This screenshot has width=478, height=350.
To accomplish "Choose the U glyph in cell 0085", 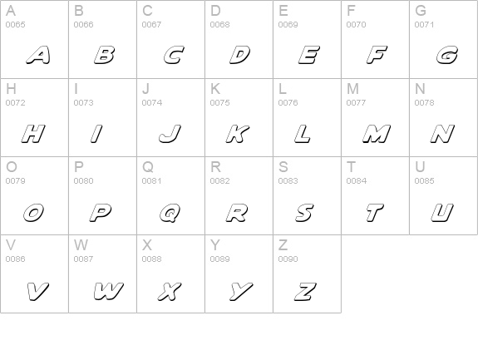I will [442, 212].
